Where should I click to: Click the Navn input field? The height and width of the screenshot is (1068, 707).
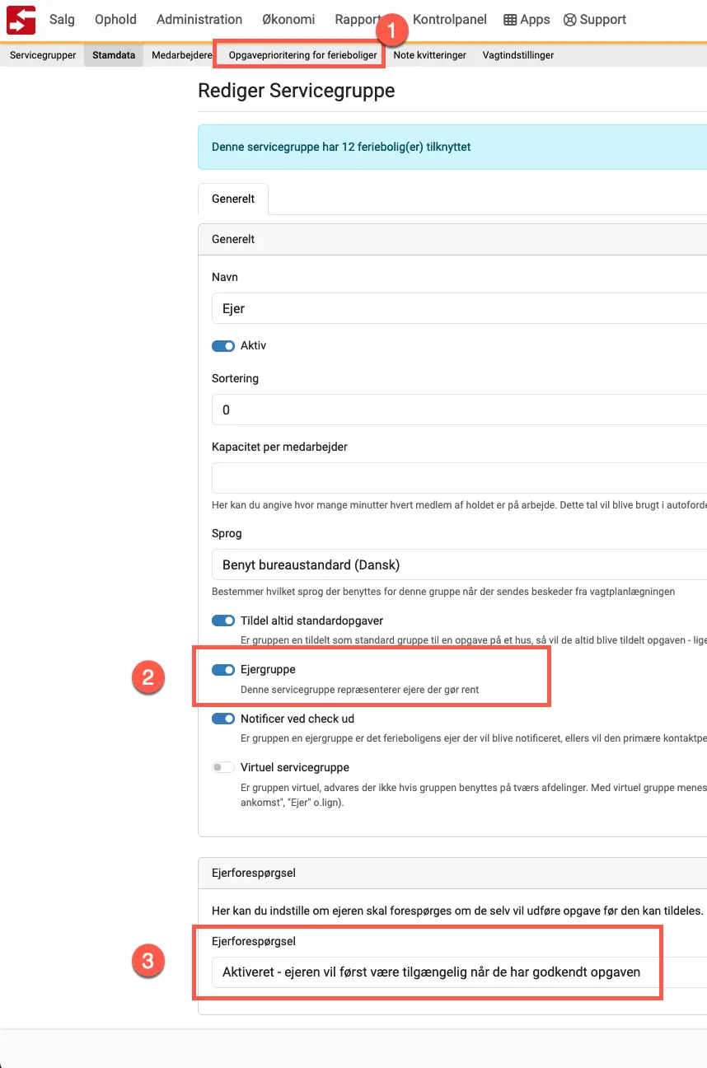coord(453,308)
